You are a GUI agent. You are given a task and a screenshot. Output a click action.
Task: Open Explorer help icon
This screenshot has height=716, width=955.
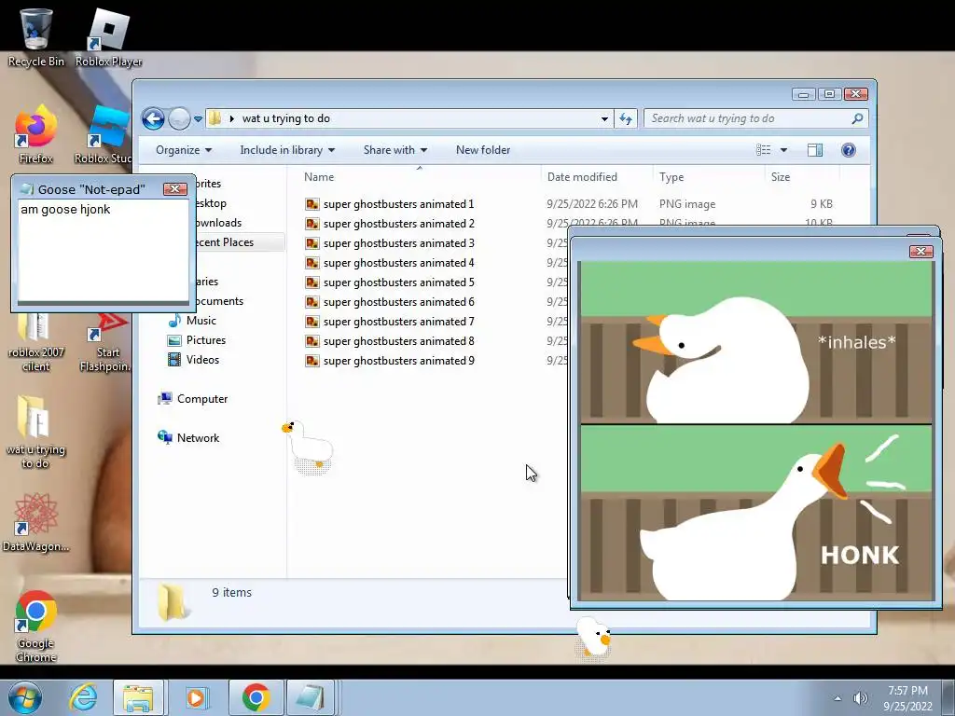(x=848, y=150)
